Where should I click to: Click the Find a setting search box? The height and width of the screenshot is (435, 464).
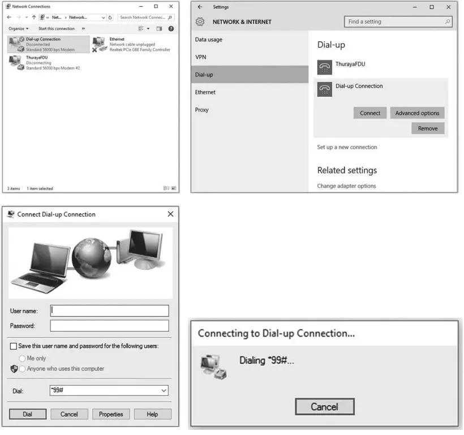pyautogui.click(x=398, y=21)
